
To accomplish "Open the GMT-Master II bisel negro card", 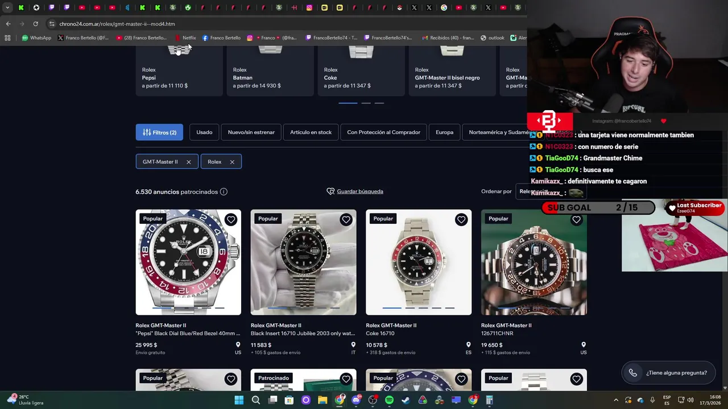I will tap(452, 70).
